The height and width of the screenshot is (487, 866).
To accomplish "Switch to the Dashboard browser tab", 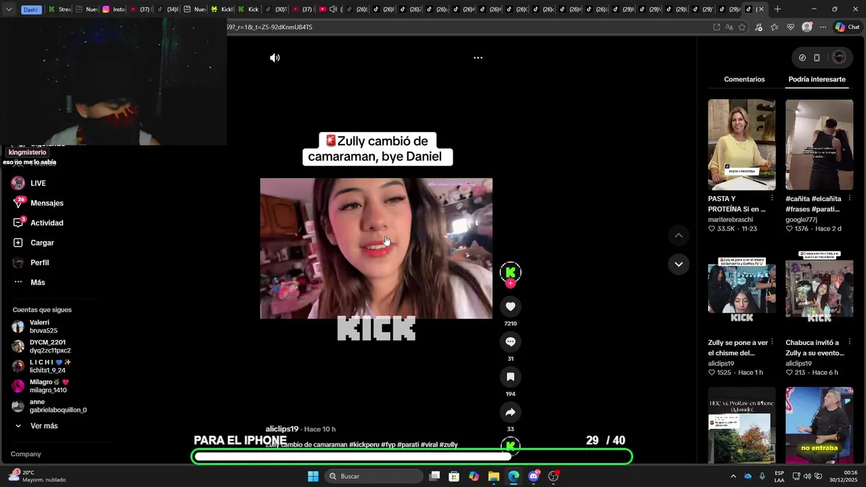I will pos(30,9).
